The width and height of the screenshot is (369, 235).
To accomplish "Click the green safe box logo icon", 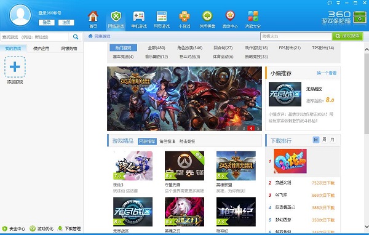I will pyautogui.click(x=360, y=17).
